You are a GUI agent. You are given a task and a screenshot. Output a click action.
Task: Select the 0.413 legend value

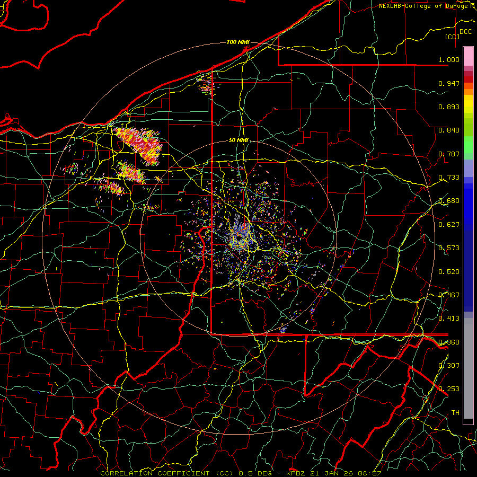[449, 319]
